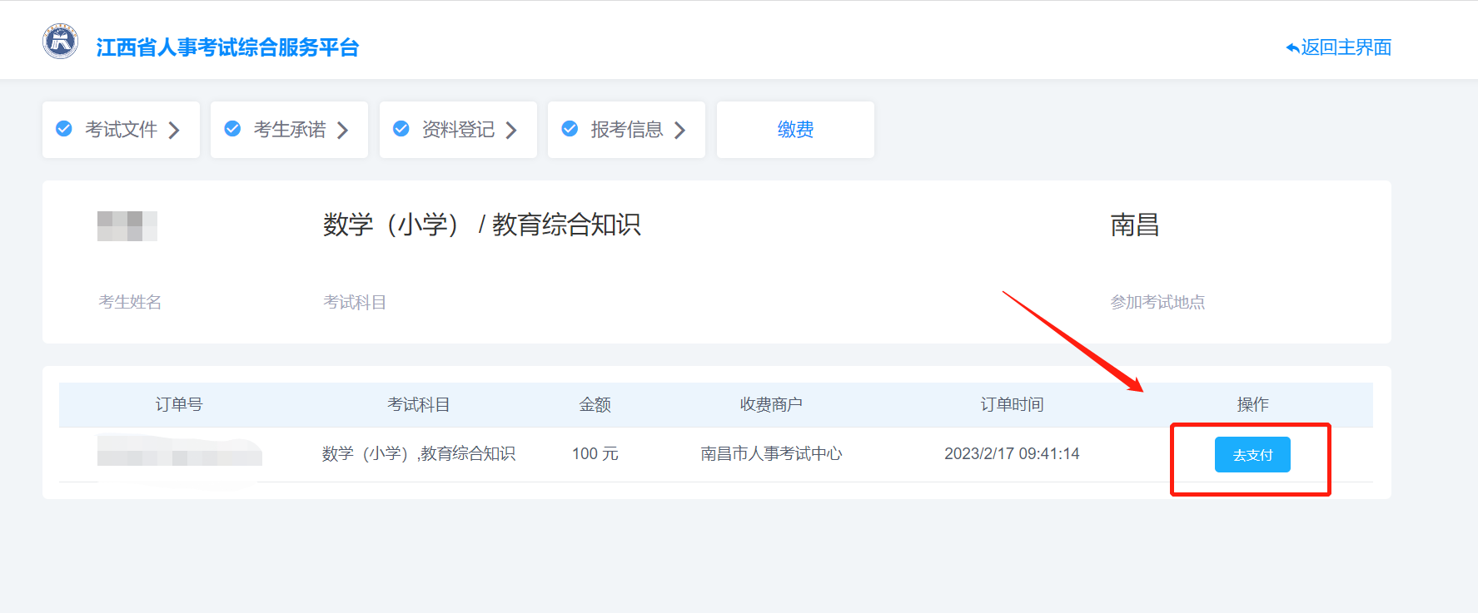This screenshot has height=613, width=1478.
Task: Click the 南昌市人事考试中心 merchant cell
Action: [x=771, y=453]
